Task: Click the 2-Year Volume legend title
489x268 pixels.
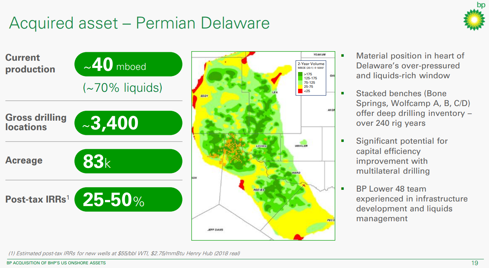Action: [x=311, y=64]
